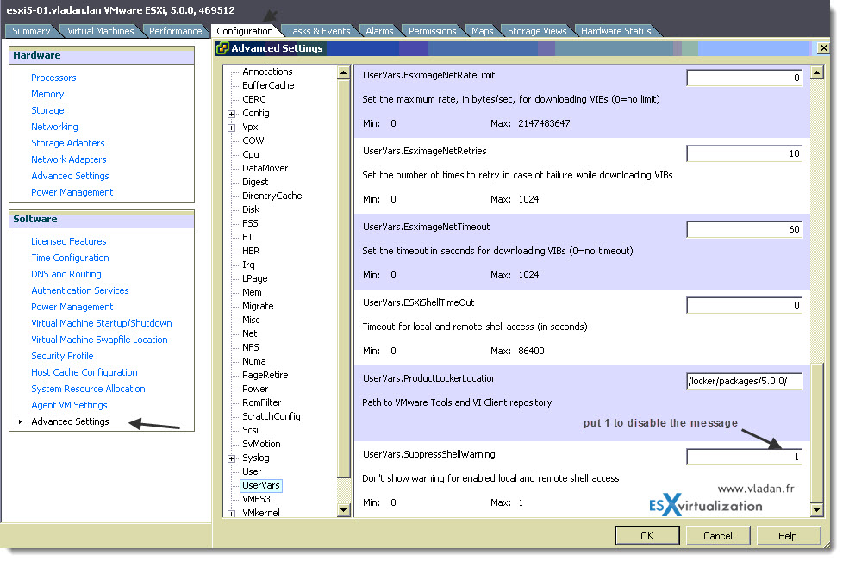Open Host Cache Configuration link

pyautogui.click(x=84, y=373)
